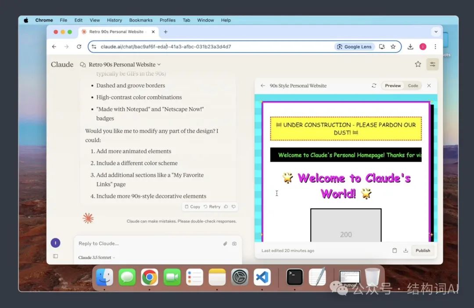Click the Under Construction banner in preview
This screenshot has height=308, width=474.
click(346, 129)
